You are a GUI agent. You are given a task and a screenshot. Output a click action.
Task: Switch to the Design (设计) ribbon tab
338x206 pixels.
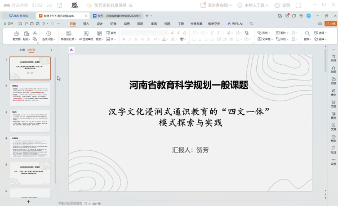coord(100,24)
